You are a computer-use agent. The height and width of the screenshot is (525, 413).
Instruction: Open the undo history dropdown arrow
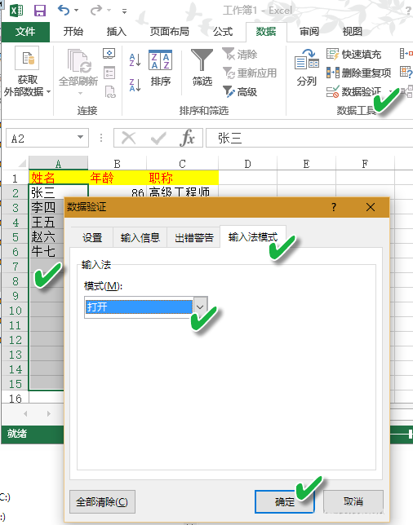pyautogui.click(x=77, y=11)
